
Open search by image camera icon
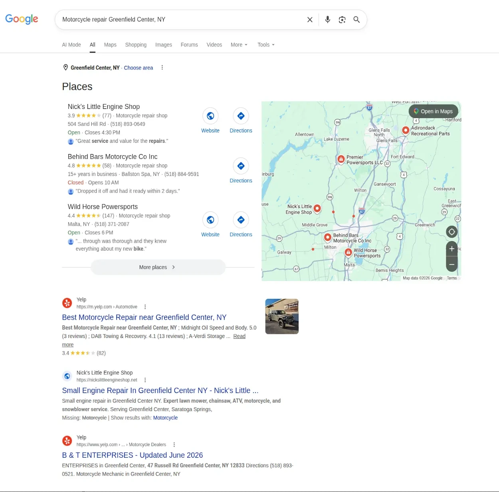tap(342, 20)
